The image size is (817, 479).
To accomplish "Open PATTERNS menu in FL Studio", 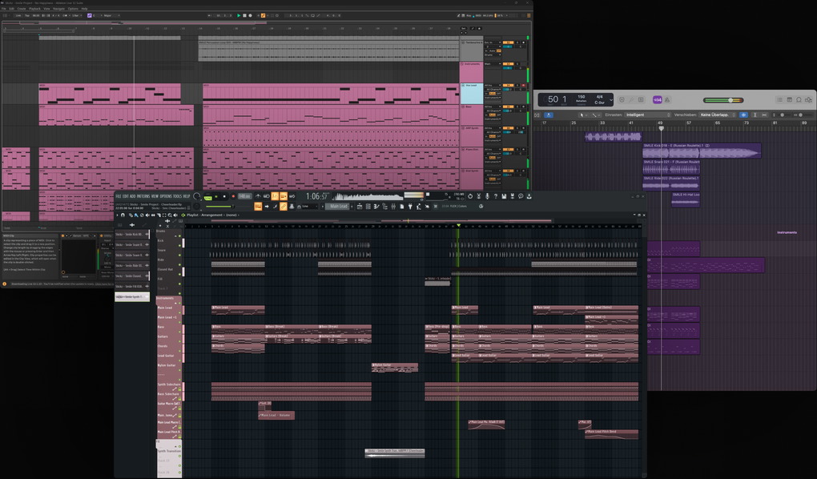I will pyautogui.click(x=143, y=196).
